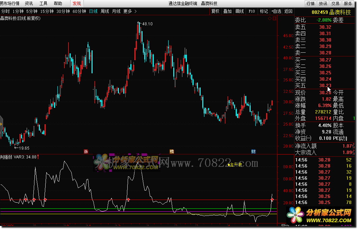Click the 买五 price 30.23
The height and width of the screenshot is (229, 358).
pos(325,85)
